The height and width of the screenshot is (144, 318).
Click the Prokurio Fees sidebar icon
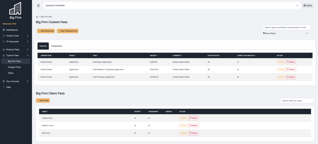point(4,49)
